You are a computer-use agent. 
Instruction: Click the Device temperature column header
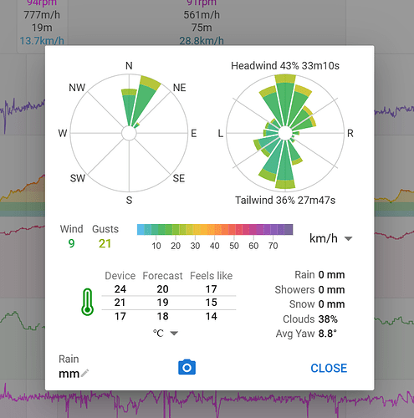(x=120, y=276)
